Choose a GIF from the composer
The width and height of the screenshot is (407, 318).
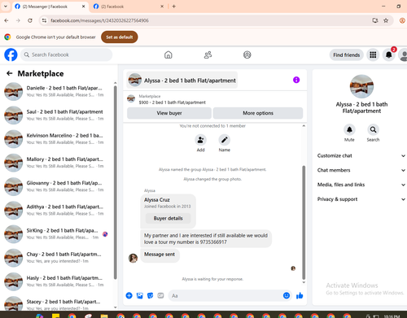(160, 295)
